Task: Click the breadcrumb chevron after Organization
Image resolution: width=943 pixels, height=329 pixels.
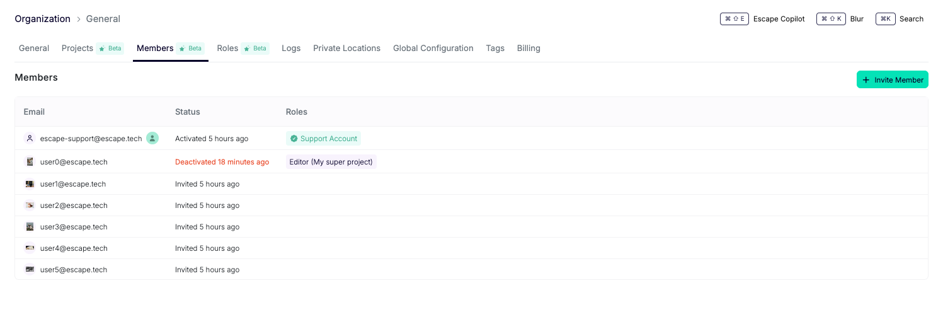Action: point(79,19)
